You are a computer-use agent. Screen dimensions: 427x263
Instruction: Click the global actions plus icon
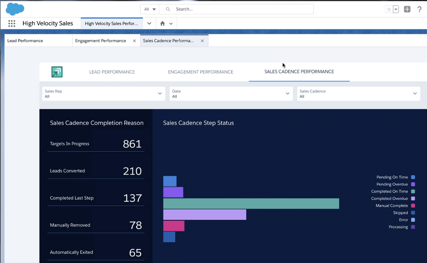point(407,9)
